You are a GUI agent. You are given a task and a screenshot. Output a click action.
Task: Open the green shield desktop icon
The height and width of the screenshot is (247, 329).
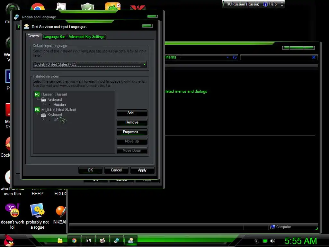pos(87,7)
